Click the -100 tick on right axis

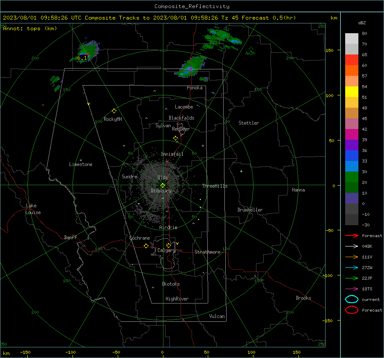click(327, 275)
